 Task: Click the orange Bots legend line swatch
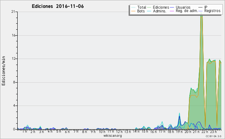133,11
